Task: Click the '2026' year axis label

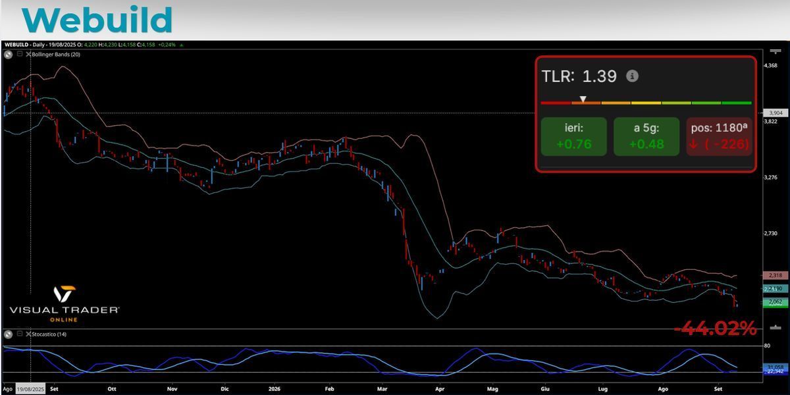Action: click(275, 388)
